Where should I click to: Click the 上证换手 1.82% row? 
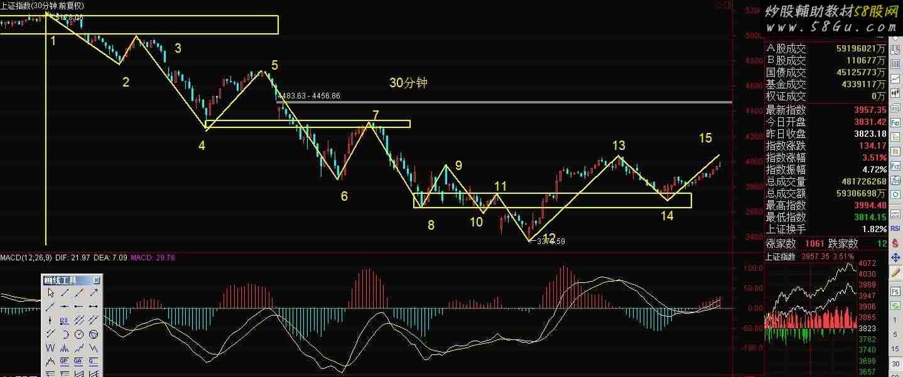pos(826,229)
